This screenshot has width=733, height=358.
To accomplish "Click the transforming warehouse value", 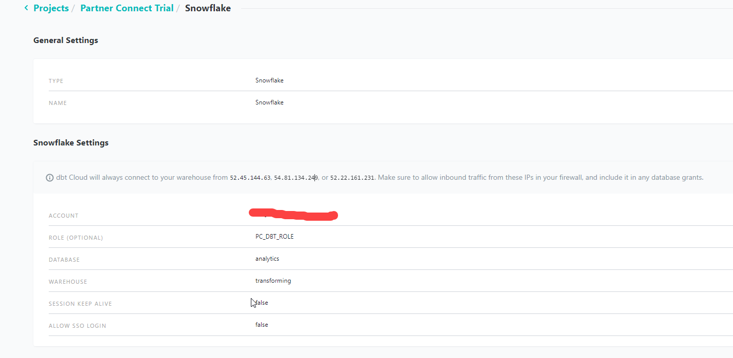I will (x=273, y=281).
